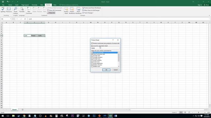Switch to the Home ribbon tab
The height and width of the screenshot is (118, 211).
coord(10,5)
